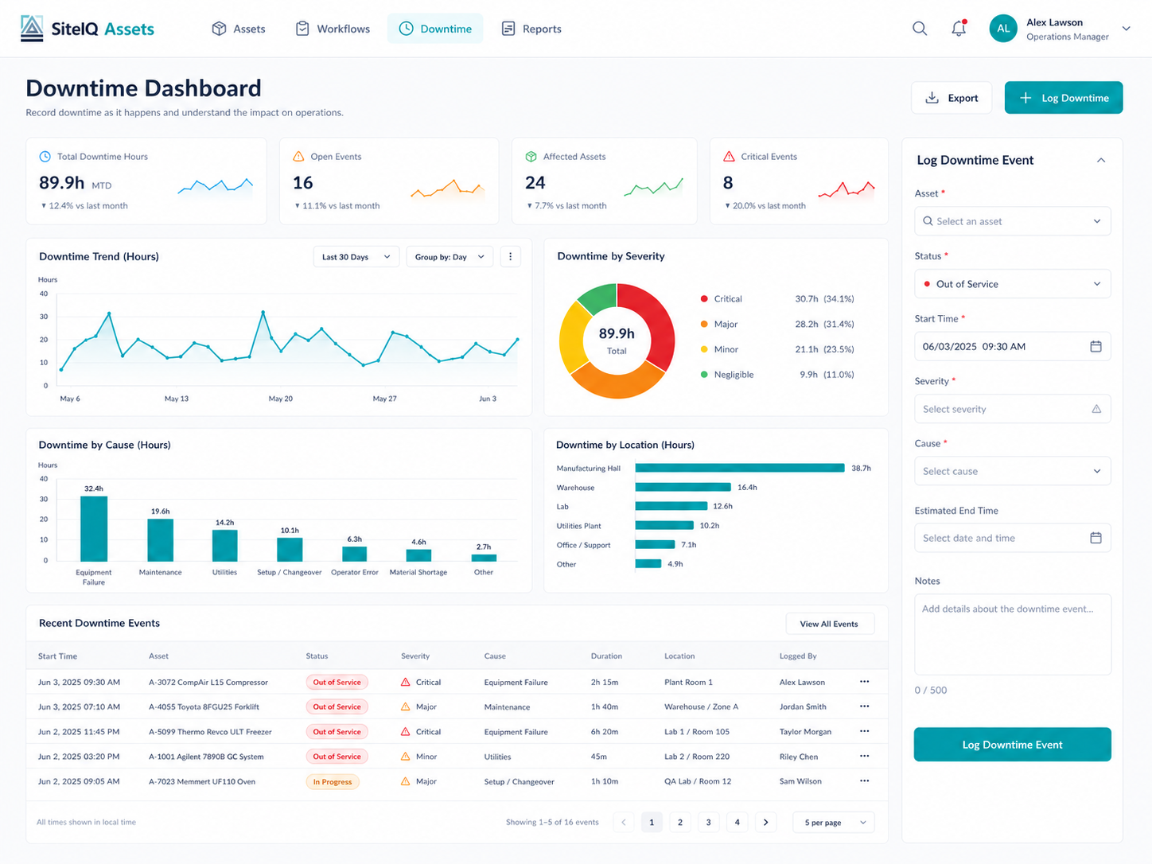Click the donut chart 89.9h Total center
This screenshot has height=864, width=1152.
click(x=617, y=340)
